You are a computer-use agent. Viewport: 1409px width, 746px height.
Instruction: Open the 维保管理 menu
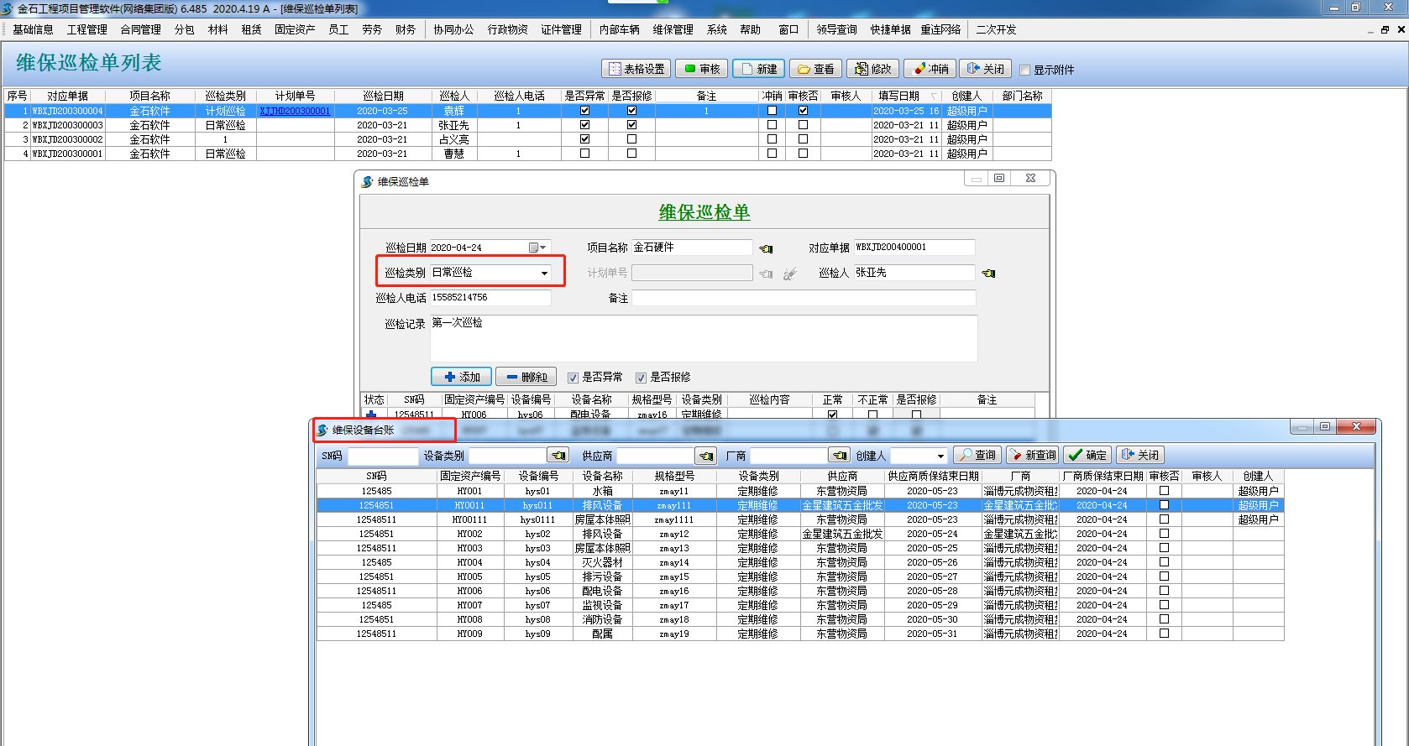[673, 29]
